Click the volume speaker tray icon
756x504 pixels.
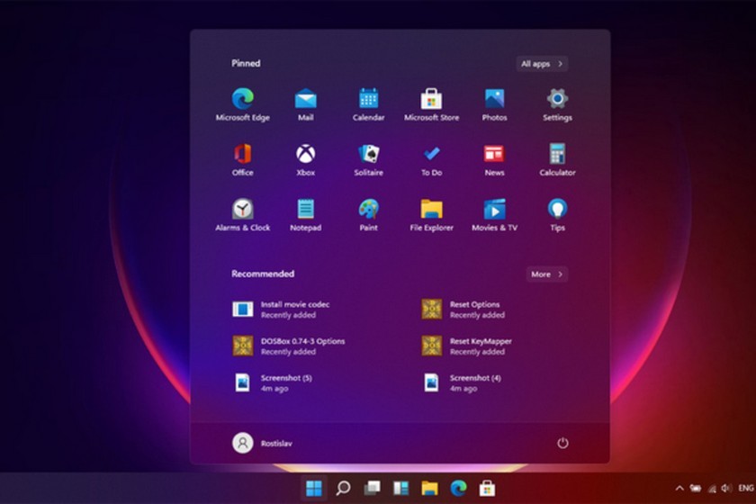tap(726, 488)
